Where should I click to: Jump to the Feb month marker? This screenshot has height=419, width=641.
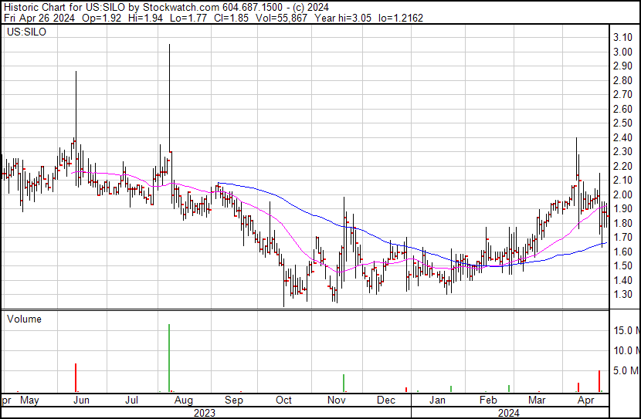click(x=487, y=400)
